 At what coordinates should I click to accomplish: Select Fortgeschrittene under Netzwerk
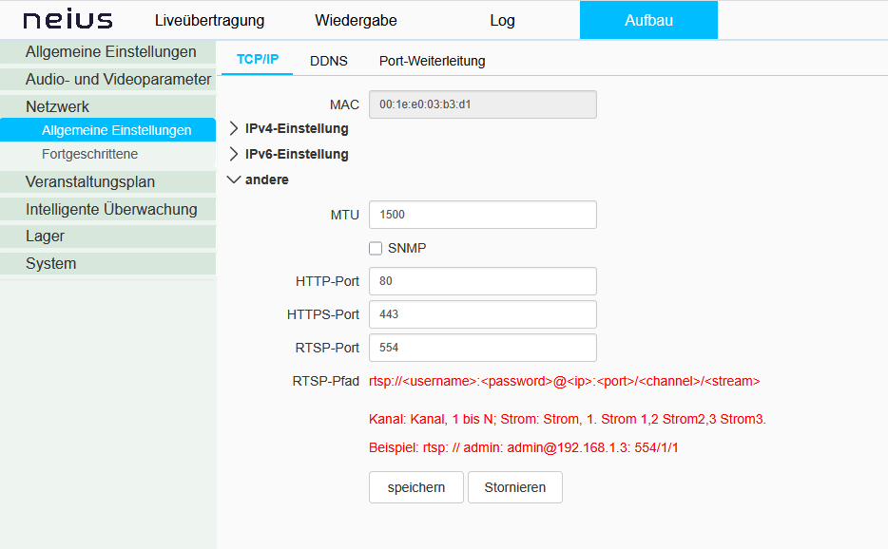click(x=89, y=154)
